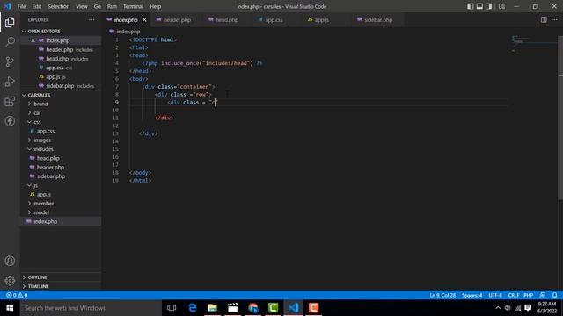The width and height of the screenshot is (563, 316).
Task: Open editor more actions ellipsis
Action: click(554, 19)
